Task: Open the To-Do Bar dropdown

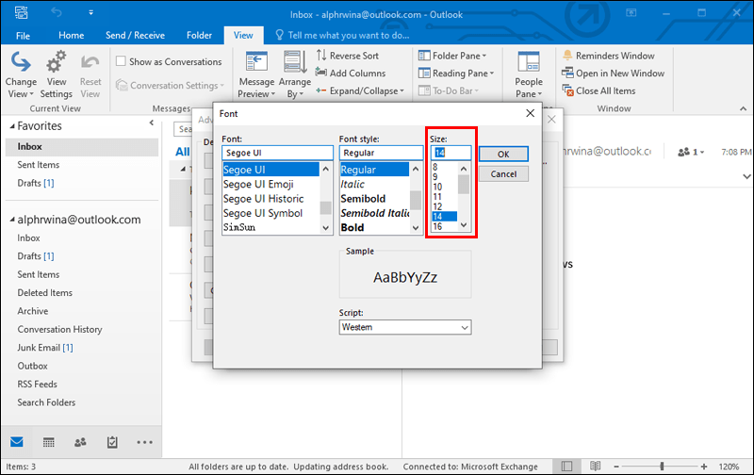Action: click(449, 90)
